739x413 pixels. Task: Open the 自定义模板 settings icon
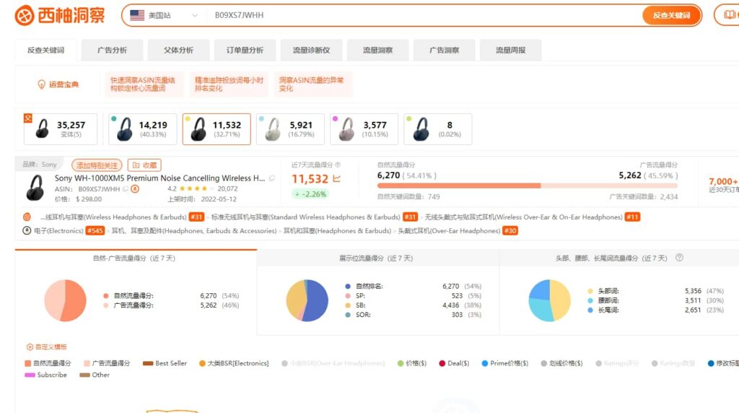(30, 347)
